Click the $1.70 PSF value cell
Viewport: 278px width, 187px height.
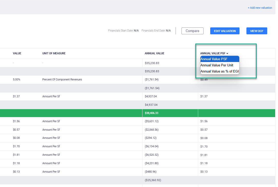tap(204, 147)
